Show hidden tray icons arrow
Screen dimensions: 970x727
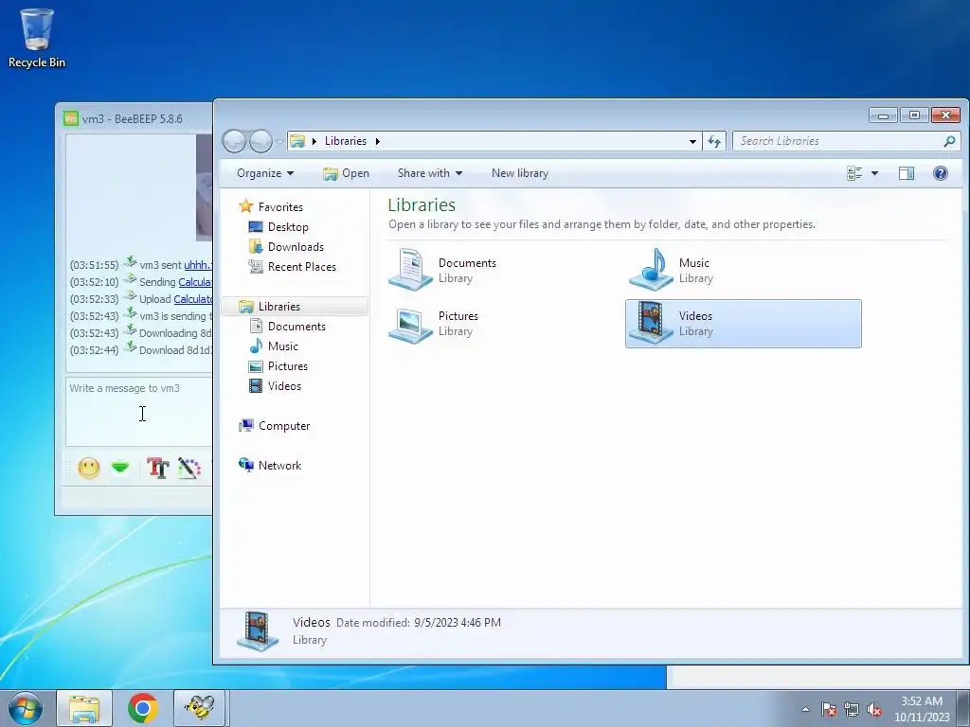pos(805,709)
